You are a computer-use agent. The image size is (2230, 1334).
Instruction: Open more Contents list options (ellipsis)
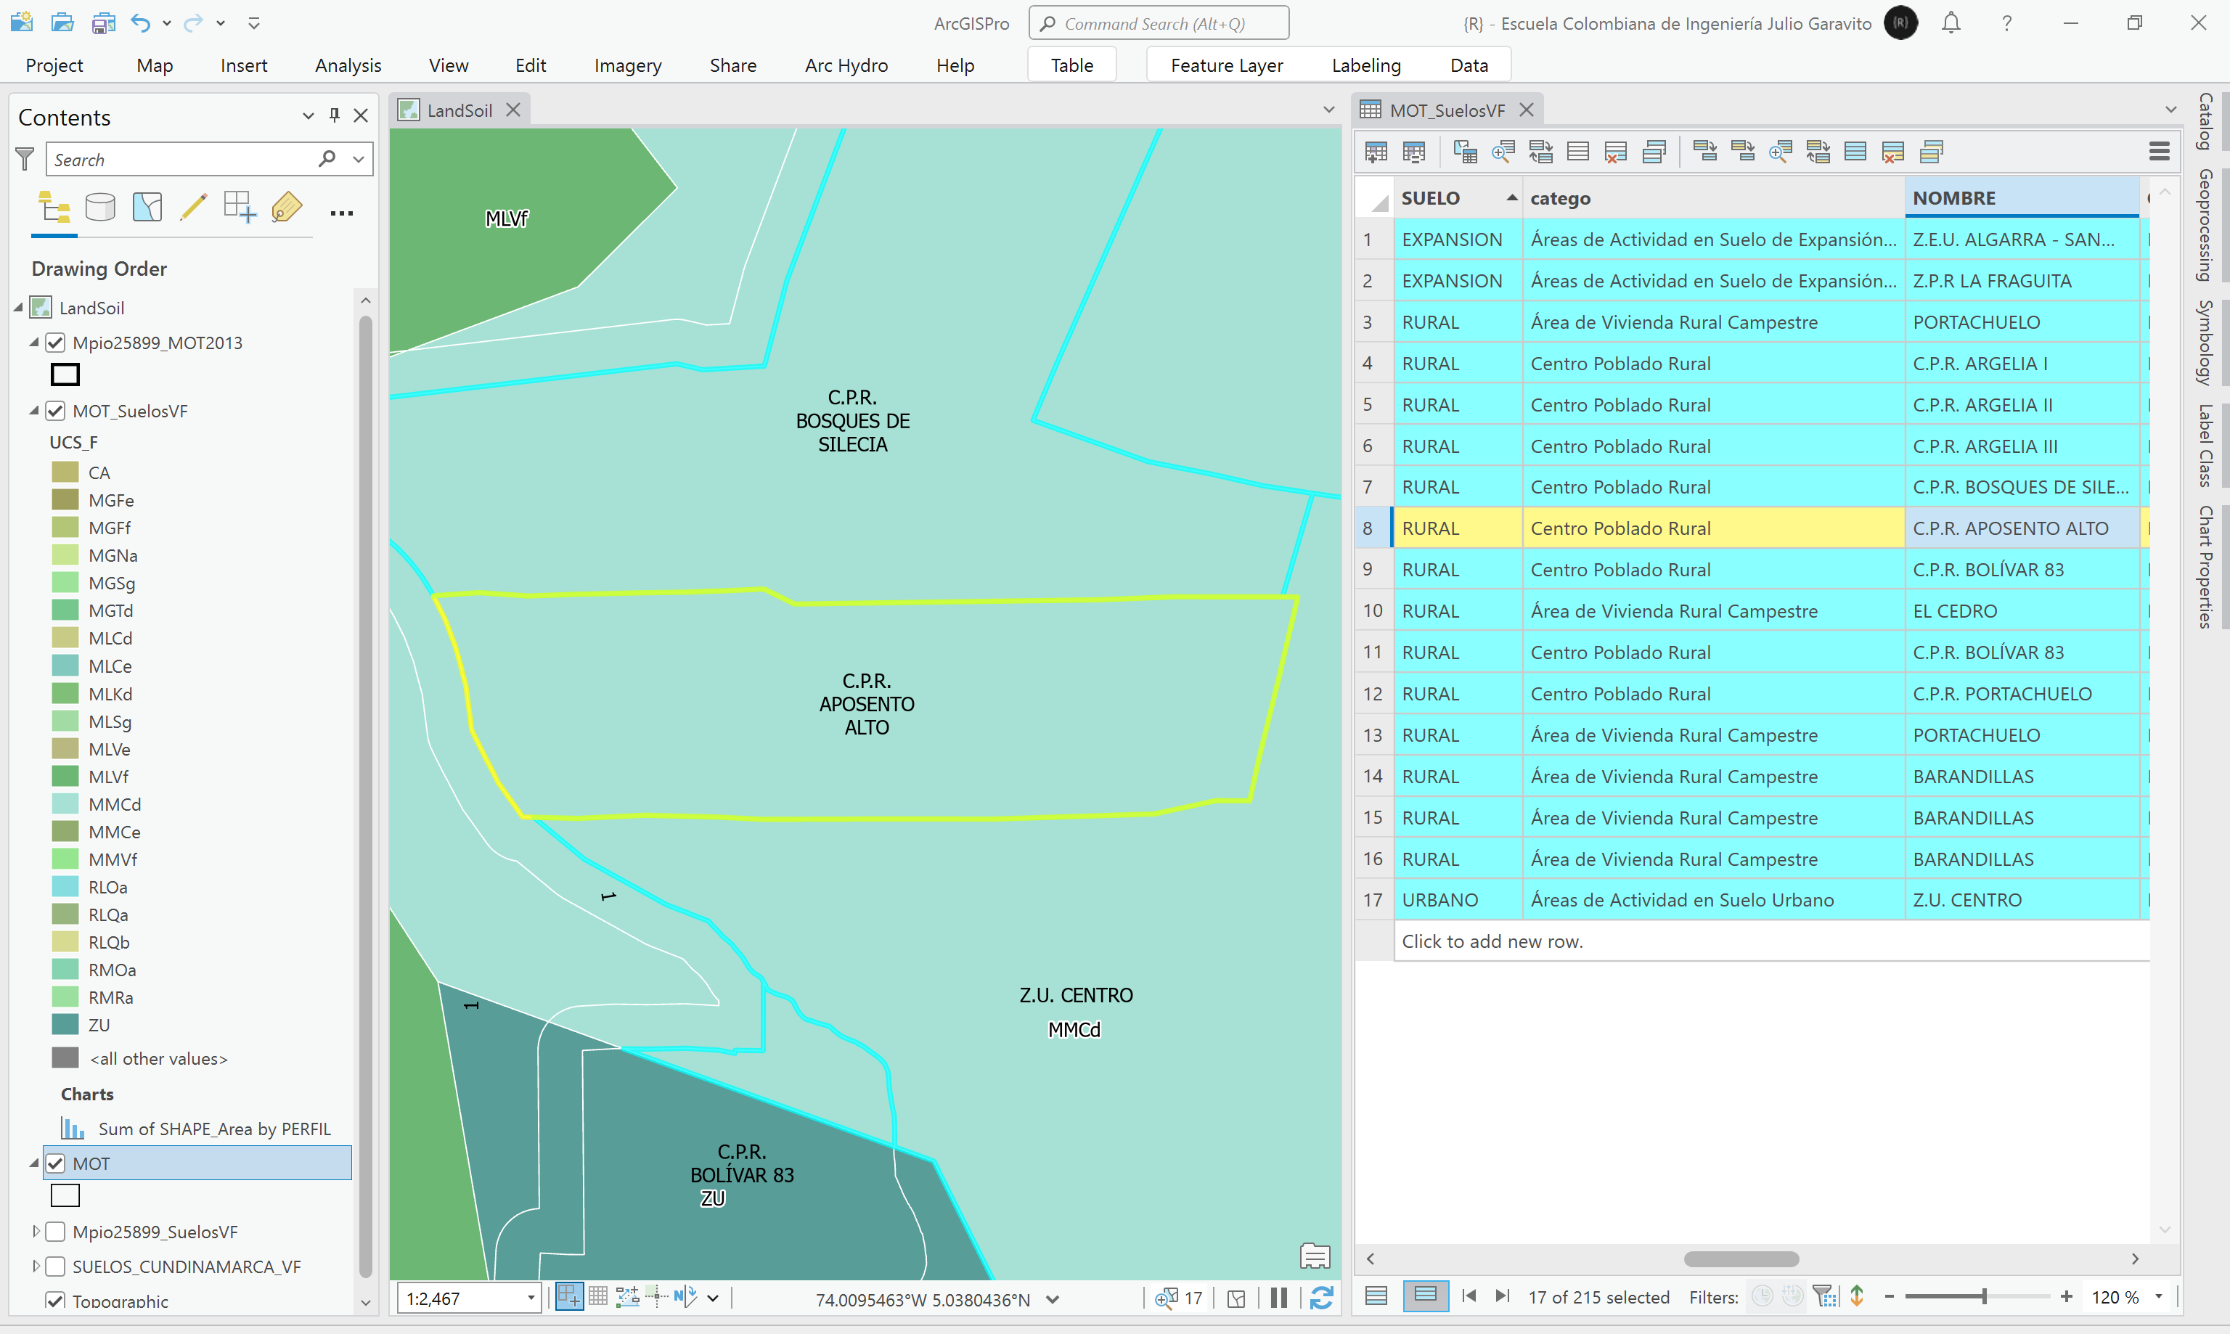(342, 213)
